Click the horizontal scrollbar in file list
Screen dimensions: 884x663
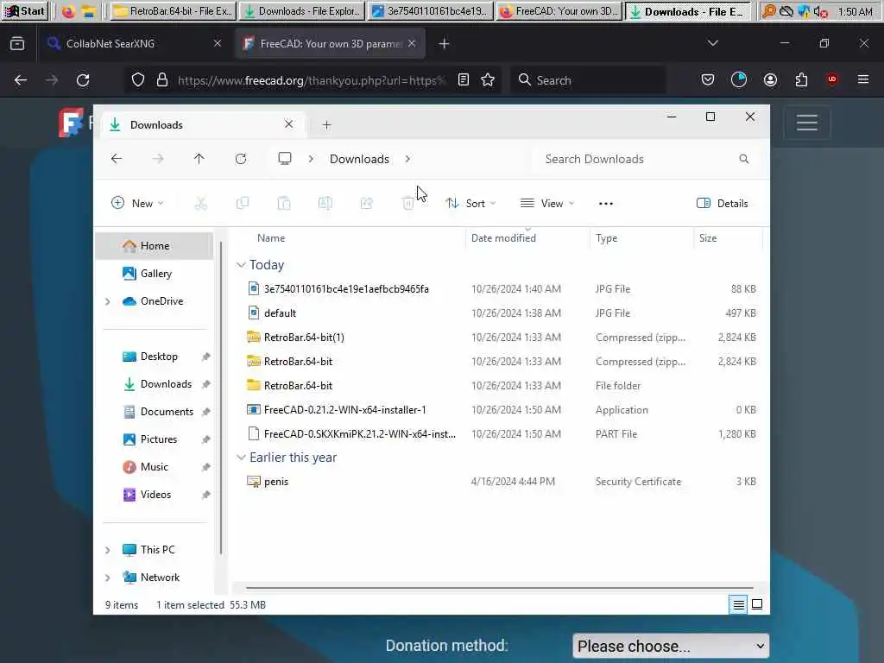tap(500, 587)
